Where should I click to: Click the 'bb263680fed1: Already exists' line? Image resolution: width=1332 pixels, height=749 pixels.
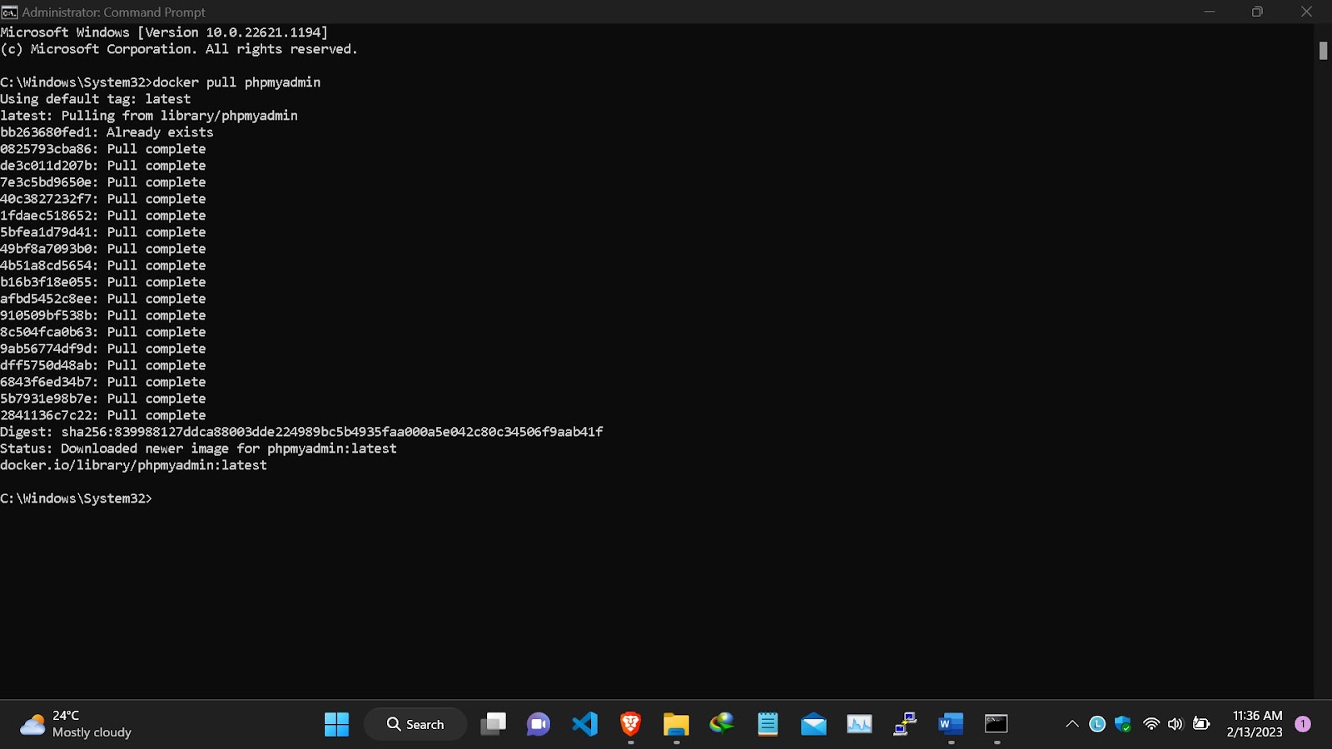click(x=107, y=132)
